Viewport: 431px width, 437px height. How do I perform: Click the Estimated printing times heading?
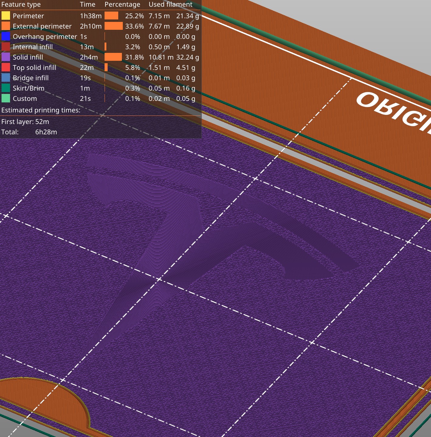click(x=41, y=110)
